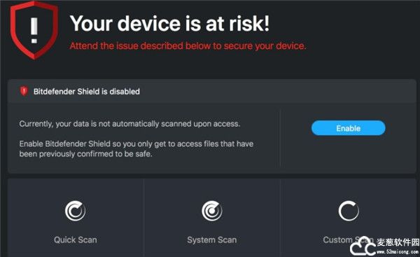This screenshot has width=420, height=257.
Task: Click the "Bitdefender Shield is disabled" issue title
Action: pyautogui.click(x=87, y=92)
